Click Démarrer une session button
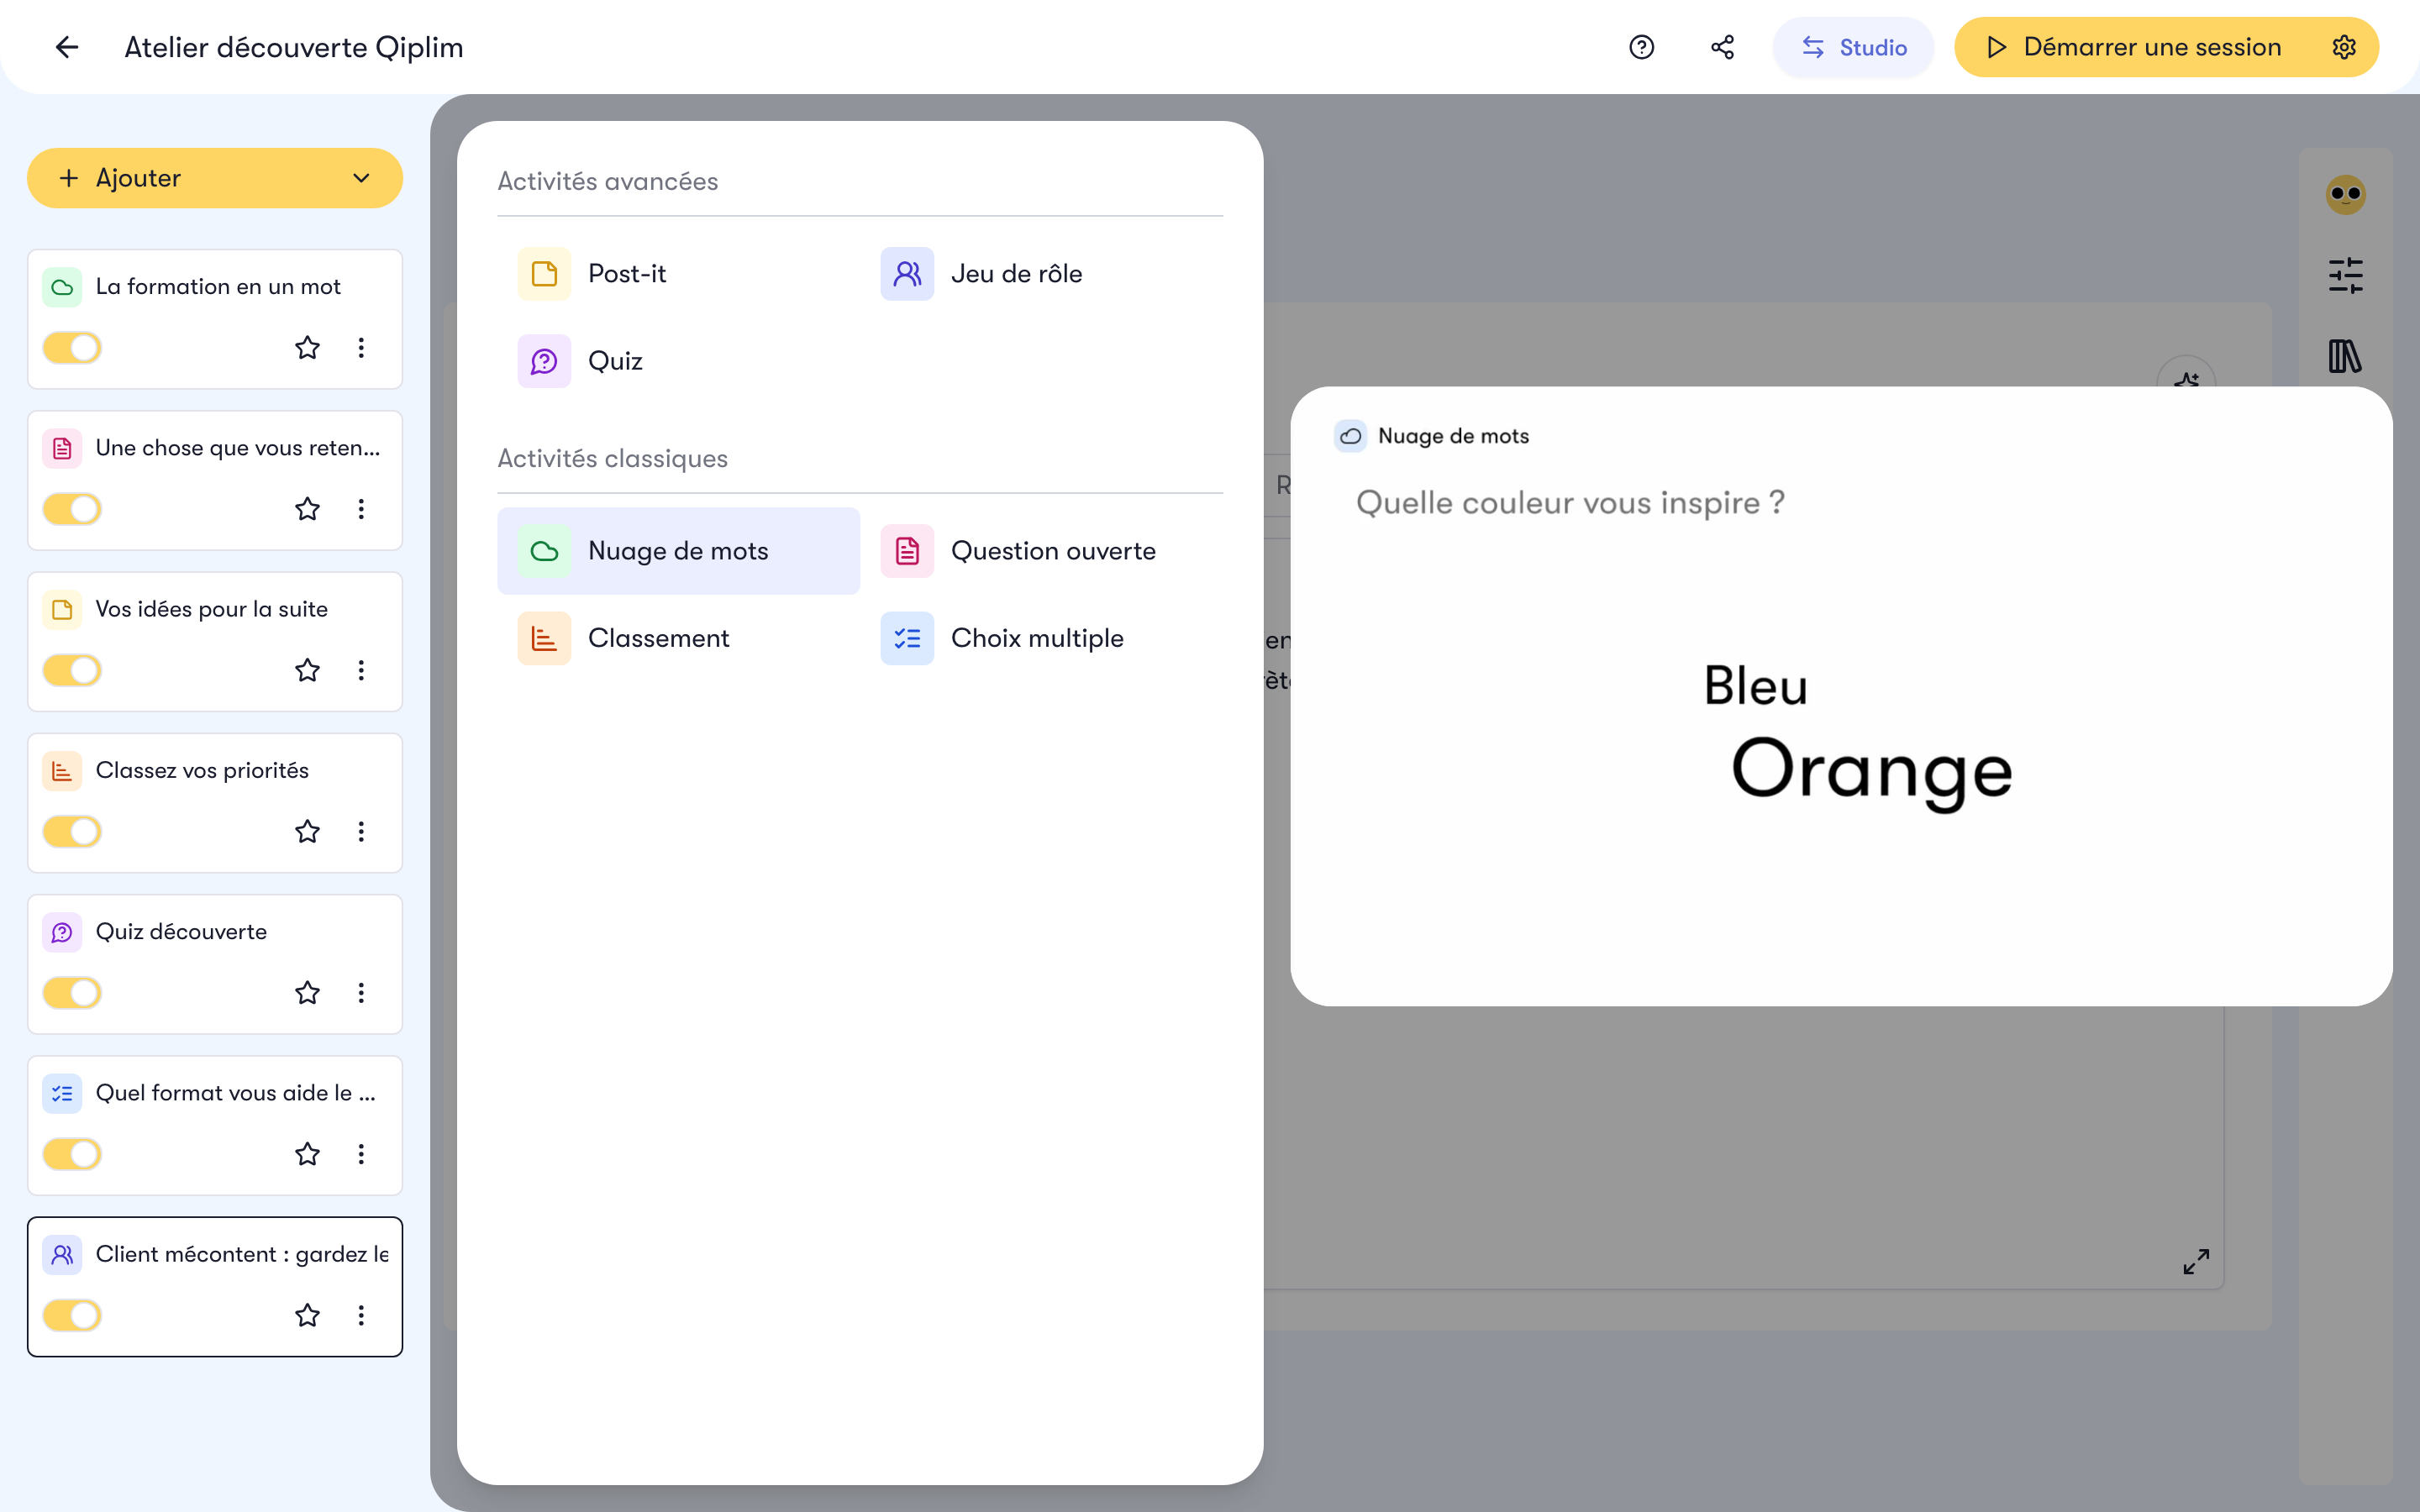 (2134, 47)
